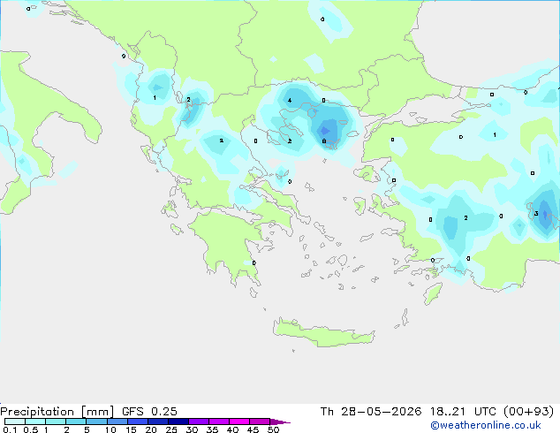The image size is (560, 433).
Task: Click the '40' legend scale label
Action: coord(232,429)
